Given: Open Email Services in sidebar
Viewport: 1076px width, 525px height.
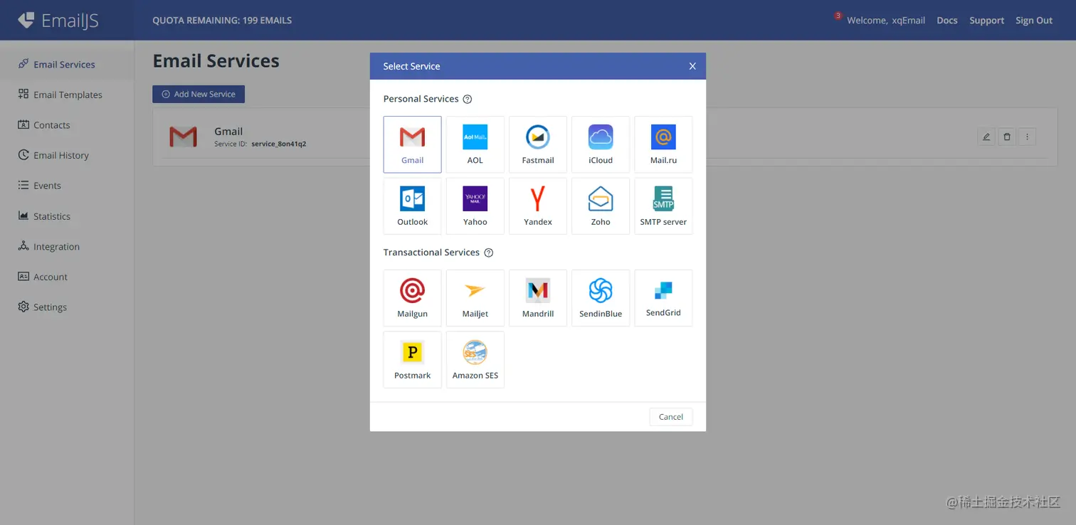Looking at the screenshot, I should point(67,64).
